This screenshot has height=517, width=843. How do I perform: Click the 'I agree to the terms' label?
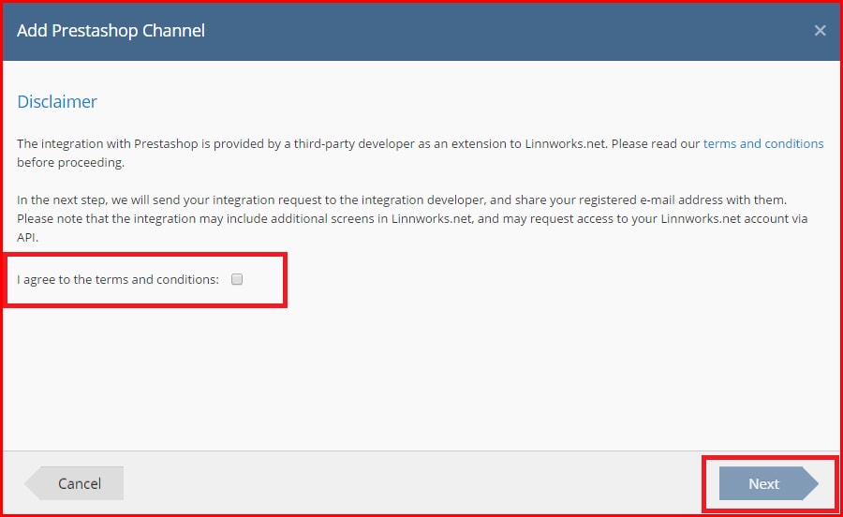[x=118, y=279]
